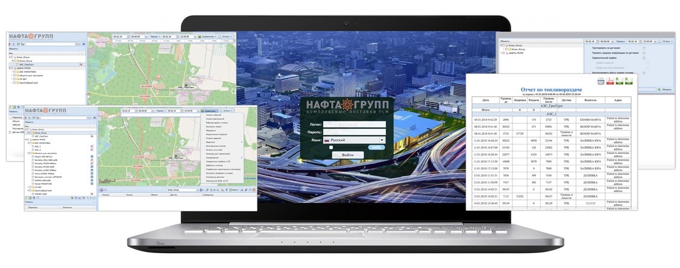
Task: Expand НАФТА ГРУПП node in right window
Action: 501,53
